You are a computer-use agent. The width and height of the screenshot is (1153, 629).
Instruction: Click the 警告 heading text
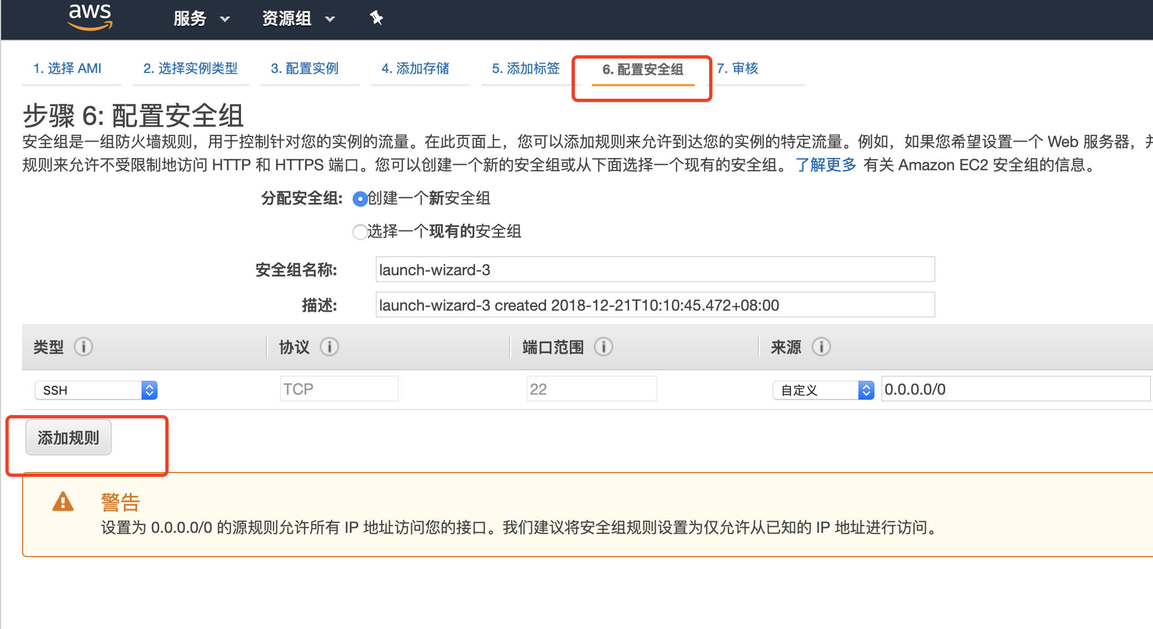click(120, 502)
